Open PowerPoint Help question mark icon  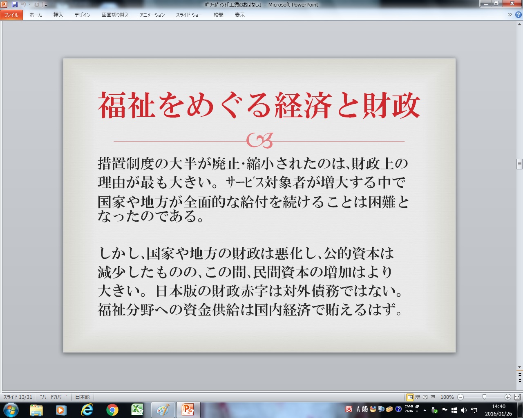pyautogui.click(x=518, y=15)
